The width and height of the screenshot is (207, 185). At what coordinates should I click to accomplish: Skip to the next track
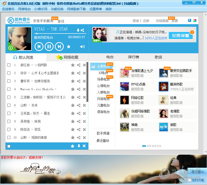pyautogui.click(x=59, y=47)
